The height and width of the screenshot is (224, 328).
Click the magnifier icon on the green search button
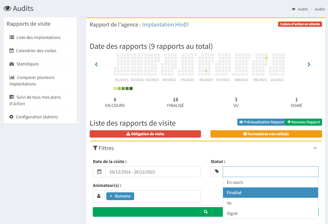pyautogui.click(x=206, y=212)
